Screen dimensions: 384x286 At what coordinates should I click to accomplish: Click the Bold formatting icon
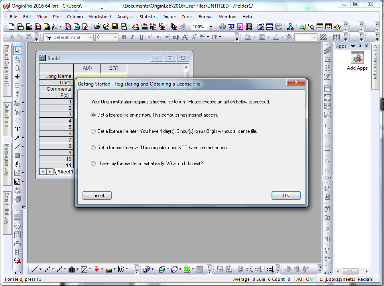(124, 37)
